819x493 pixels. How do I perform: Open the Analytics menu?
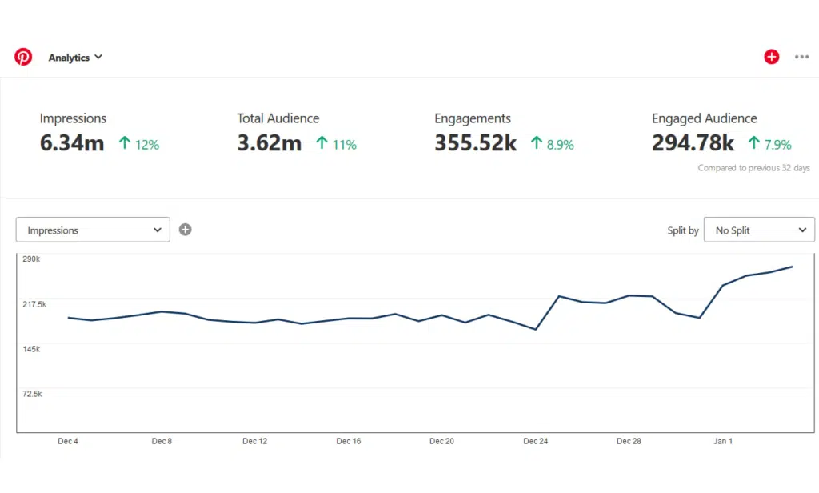(x=69, y=58)
